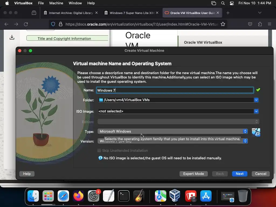The width and height of the screenshot is (276, 207).
Task: Open the Apple menu
Action: tap(7, 3)
